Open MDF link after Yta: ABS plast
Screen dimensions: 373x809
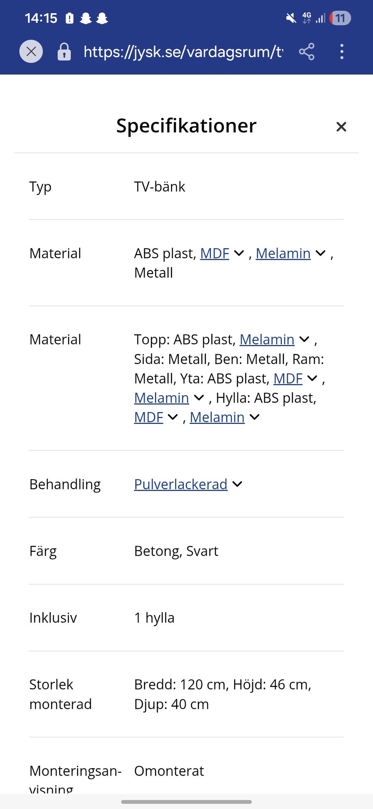point(288,378)
